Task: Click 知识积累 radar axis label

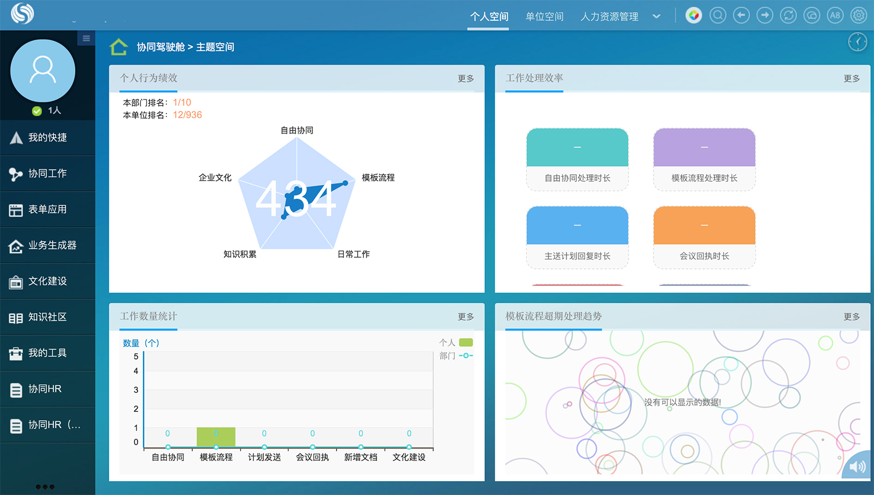Action: click(x=240, y=254)
